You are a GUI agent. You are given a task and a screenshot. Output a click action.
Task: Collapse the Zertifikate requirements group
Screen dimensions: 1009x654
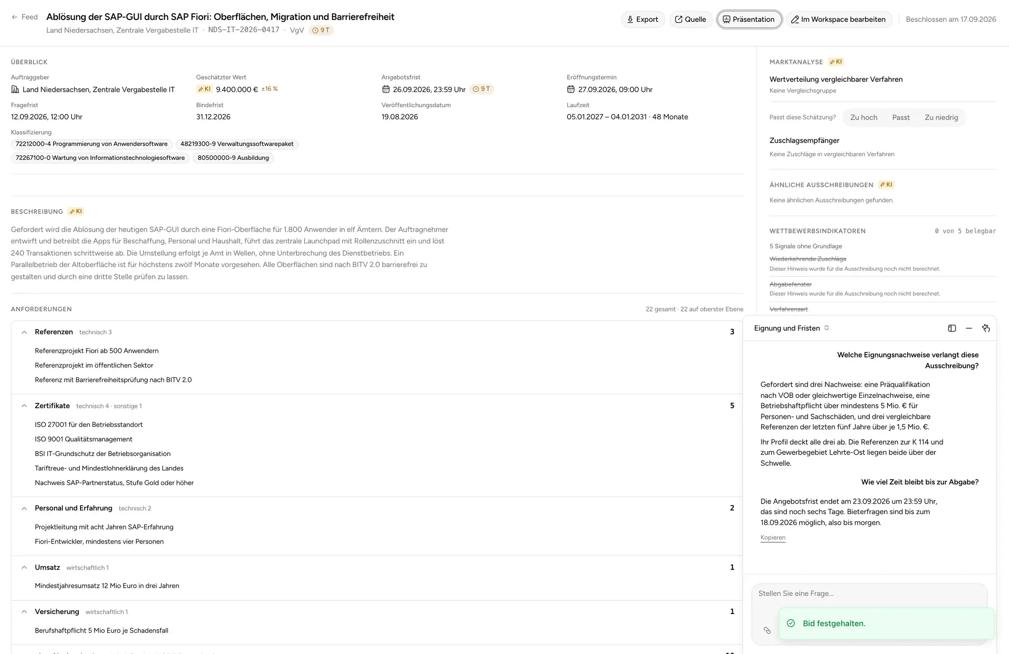tap(25, 406)
